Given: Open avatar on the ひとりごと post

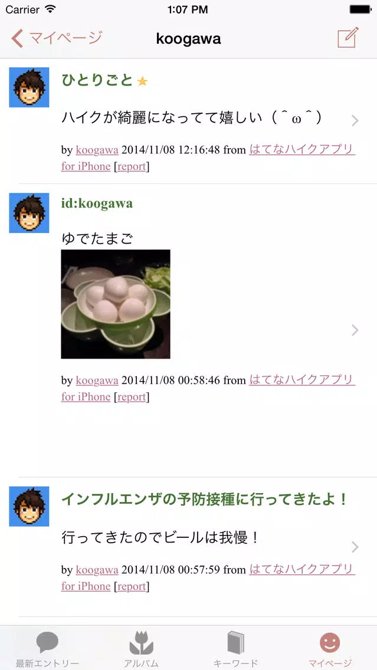Looking at the screenshot, I should tap(29, 87).
